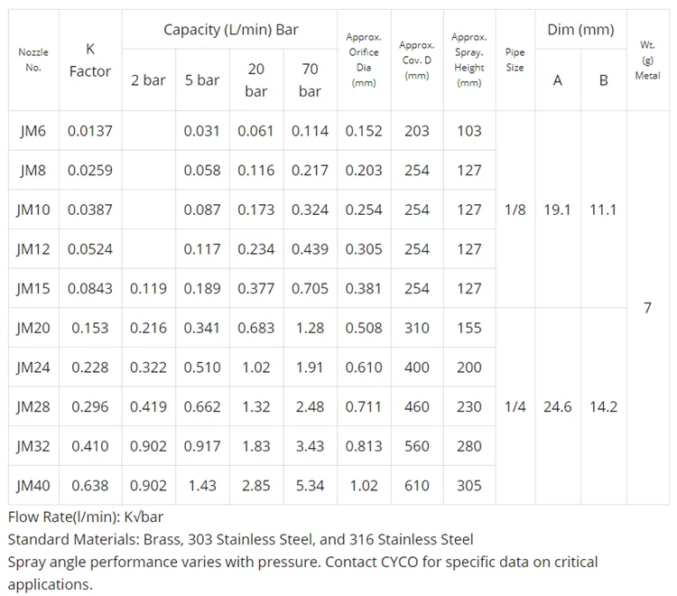Screen dimensions: 677x596
Task: Click the 70 bar column header
Action: point(310,79)
